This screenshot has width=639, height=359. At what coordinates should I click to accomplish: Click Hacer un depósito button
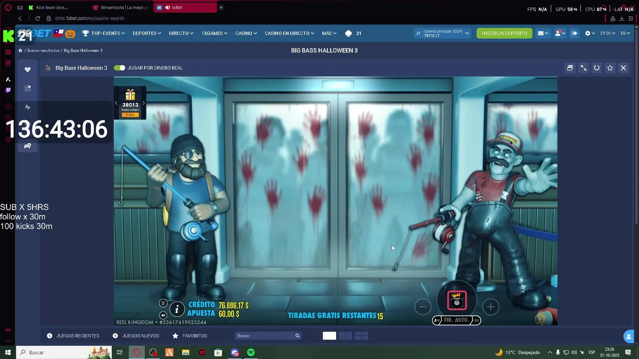[504, 33]
